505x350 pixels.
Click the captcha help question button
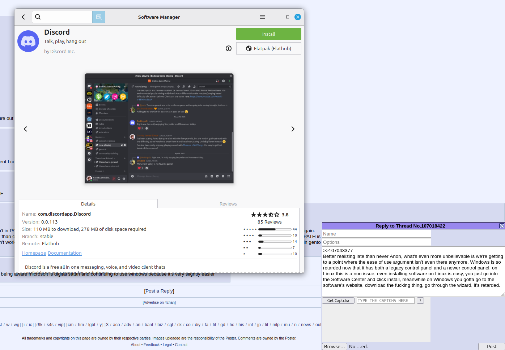[x=420, y=301]
